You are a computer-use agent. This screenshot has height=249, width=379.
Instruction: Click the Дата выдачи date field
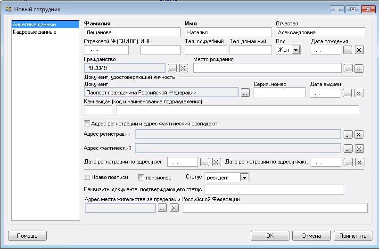[x=325, y=93]
